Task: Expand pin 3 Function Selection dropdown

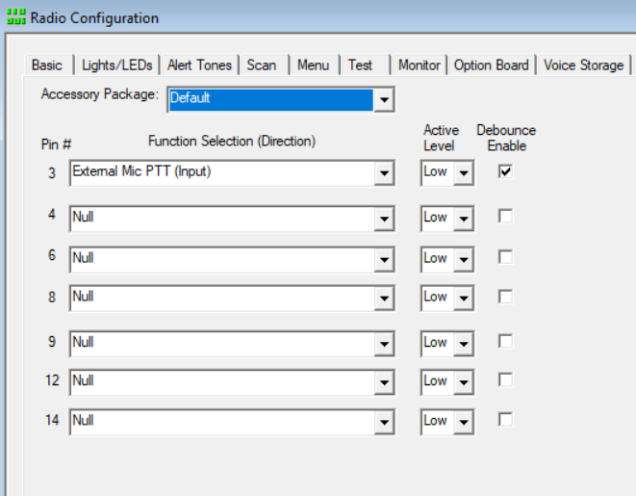Action: tap(384, 173)
